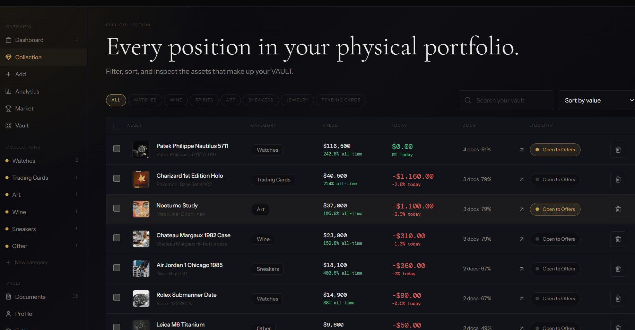Image resolution: width=635 pixels, height=330 pixels.
Task: Filter by JEWELRY category
Action: (297, 100)
